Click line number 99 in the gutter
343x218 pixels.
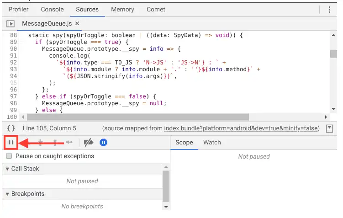tap(14, 110)
